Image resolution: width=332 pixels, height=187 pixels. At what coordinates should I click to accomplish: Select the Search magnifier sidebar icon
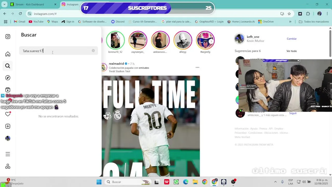tap(8, 66)
